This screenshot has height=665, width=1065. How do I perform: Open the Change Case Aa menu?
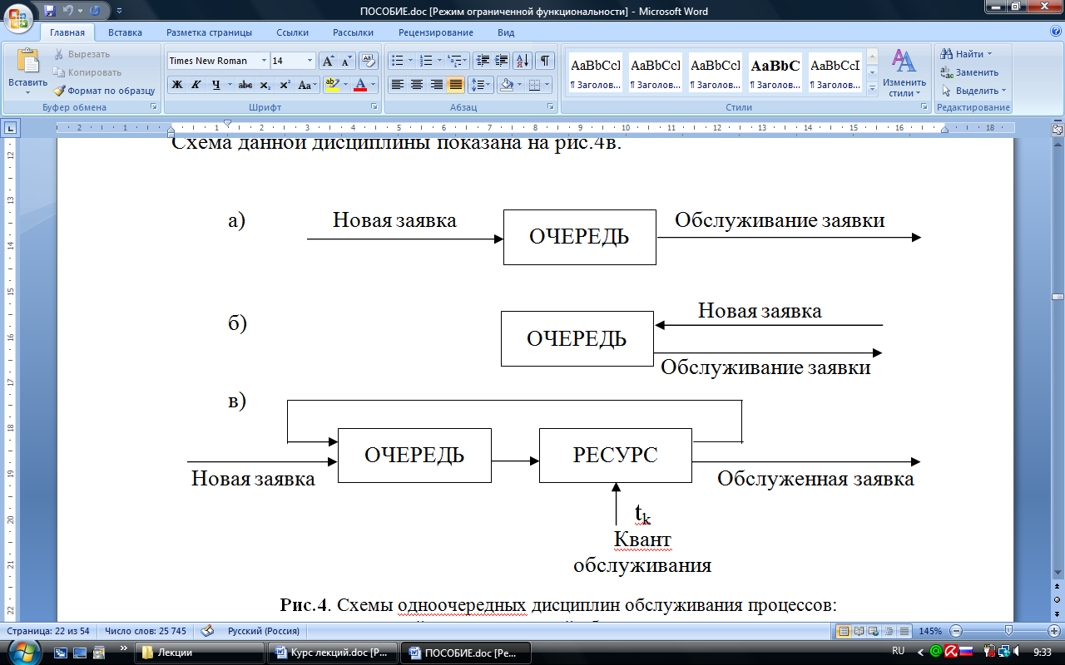point(307,85)
